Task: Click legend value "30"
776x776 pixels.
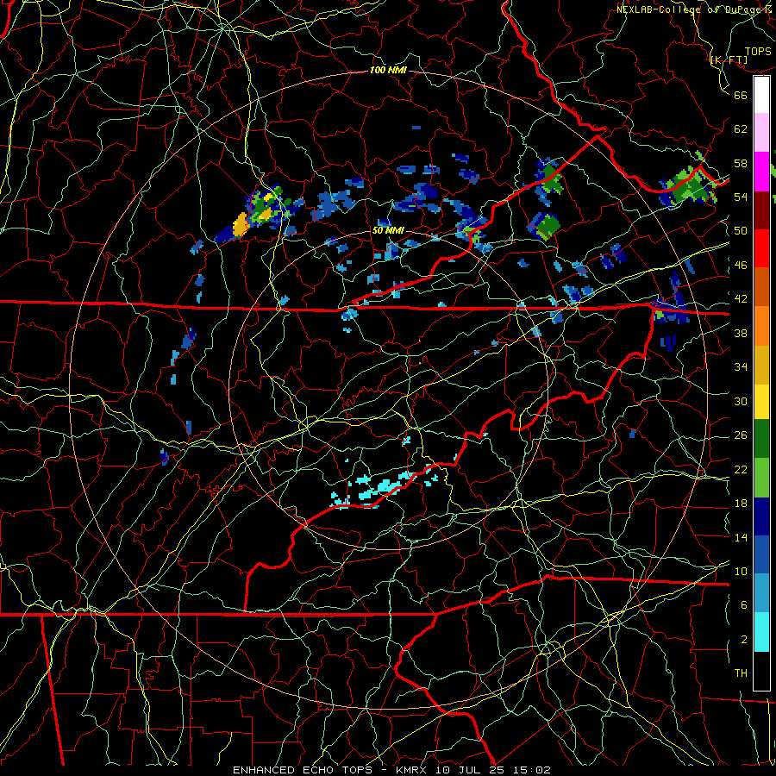Action: 741,401
